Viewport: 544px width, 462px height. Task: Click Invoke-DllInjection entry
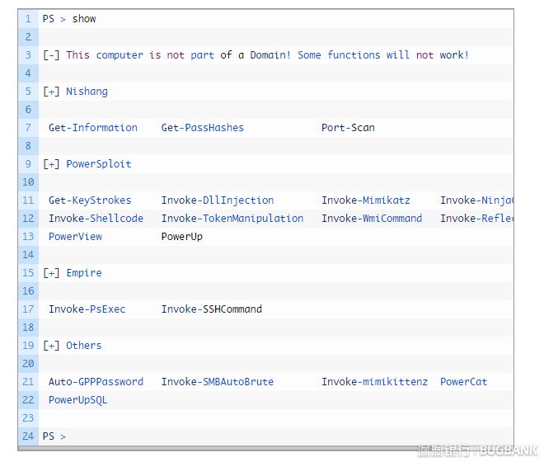coord(218,200)
